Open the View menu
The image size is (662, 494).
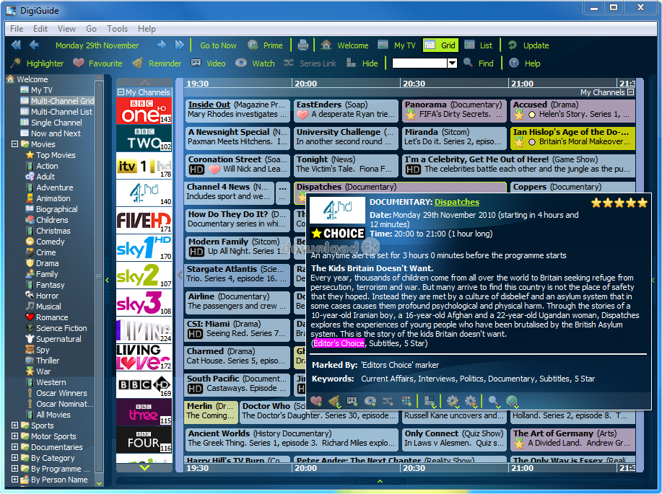click(x=66, y=29)
